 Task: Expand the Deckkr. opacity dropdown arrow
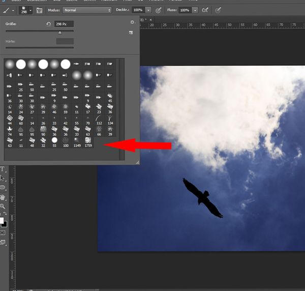pyautogui.click(x=148, y=10)
